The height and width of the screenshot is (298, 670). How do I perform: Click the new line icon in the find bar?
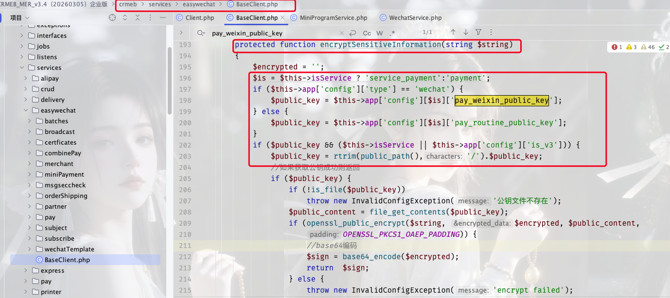pyautogui.click(x=353, y=33)
